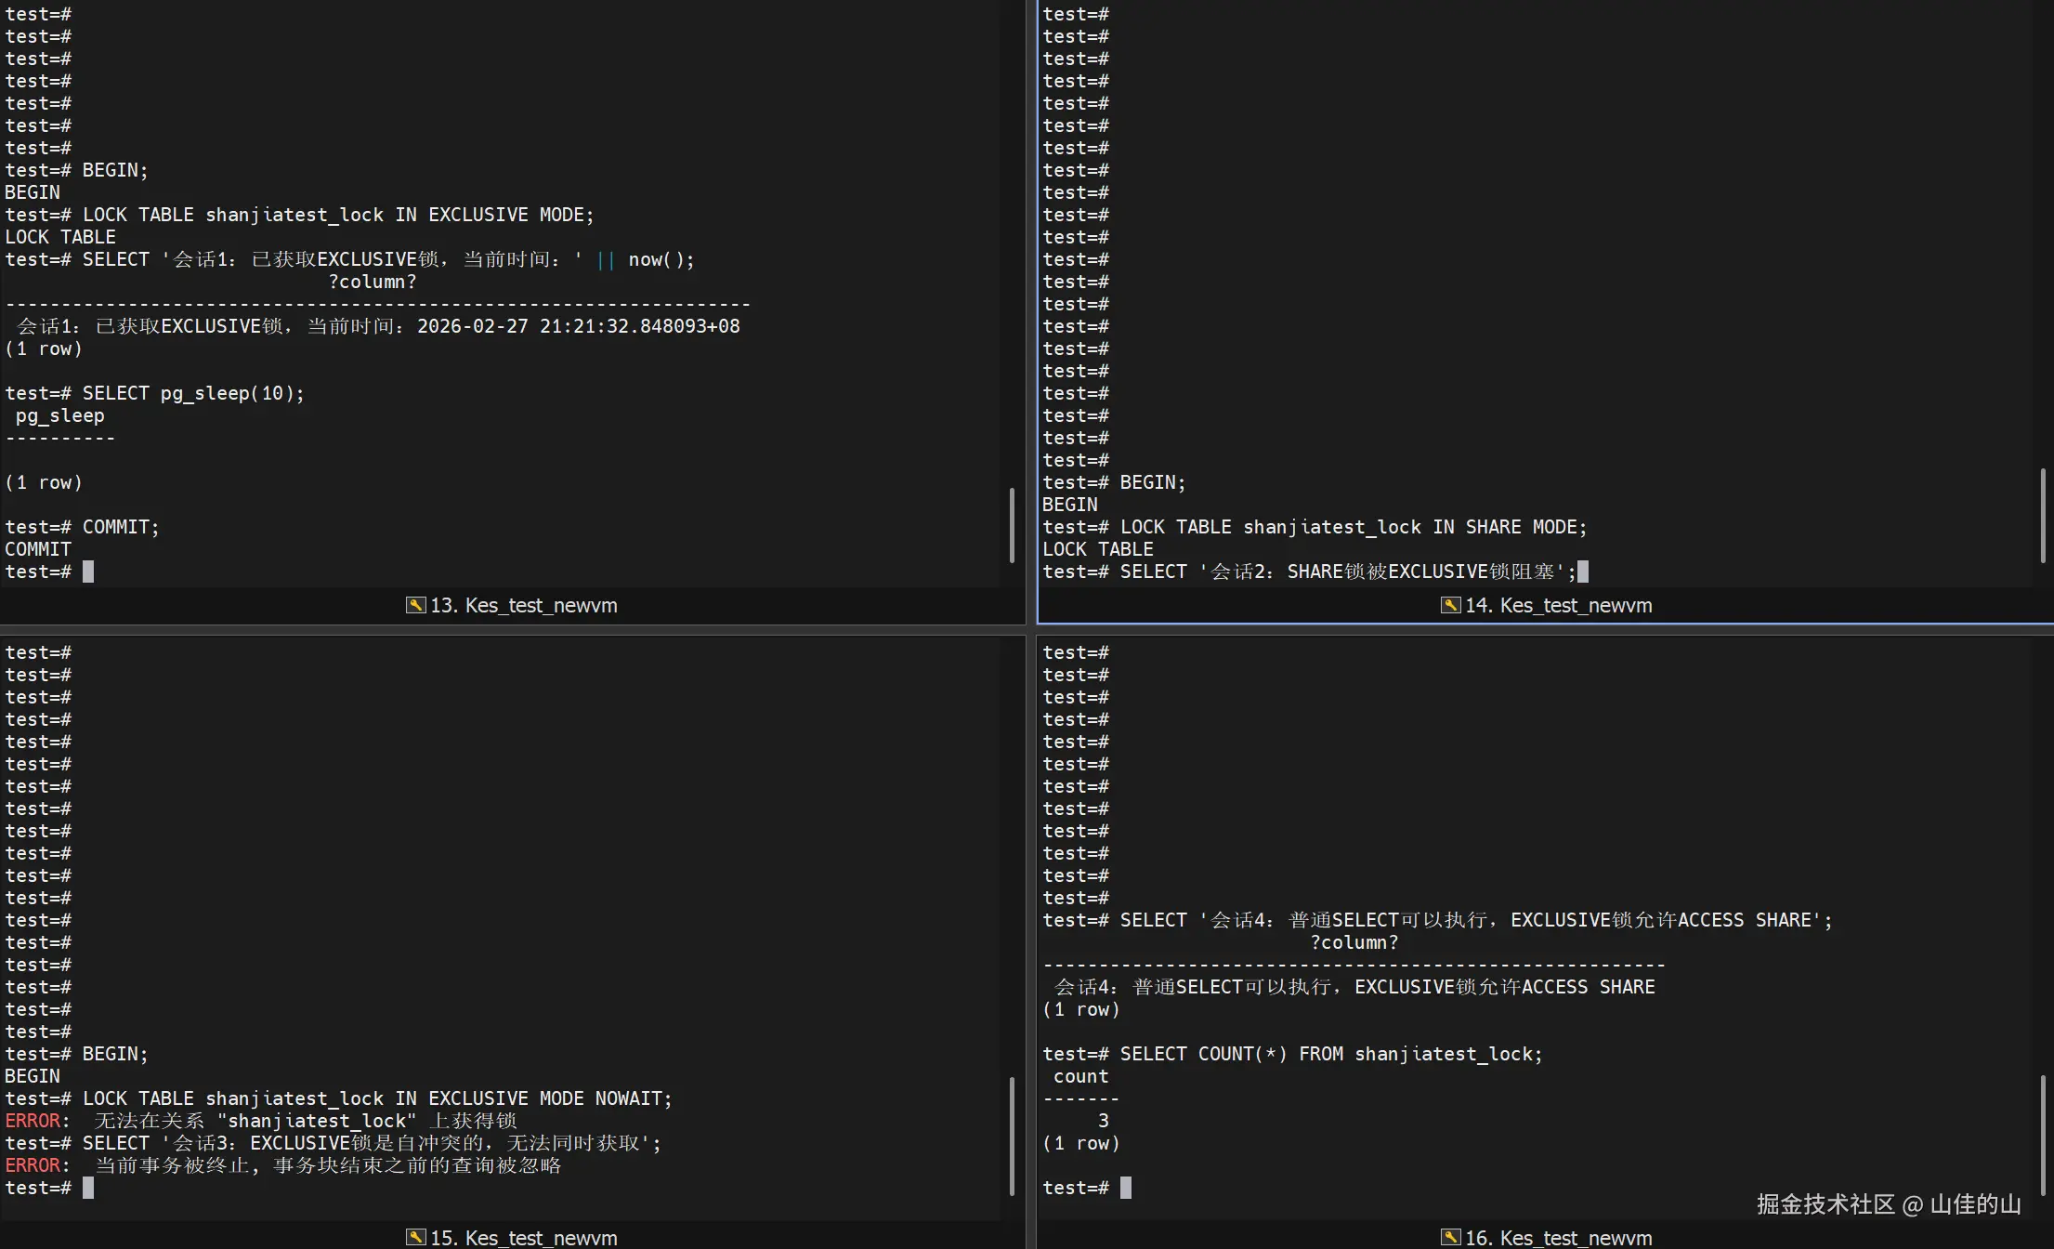Click the scrollbar thumb in session 15 pane
This screenshot has width=2054, height=1249.
[1012, 1136]
